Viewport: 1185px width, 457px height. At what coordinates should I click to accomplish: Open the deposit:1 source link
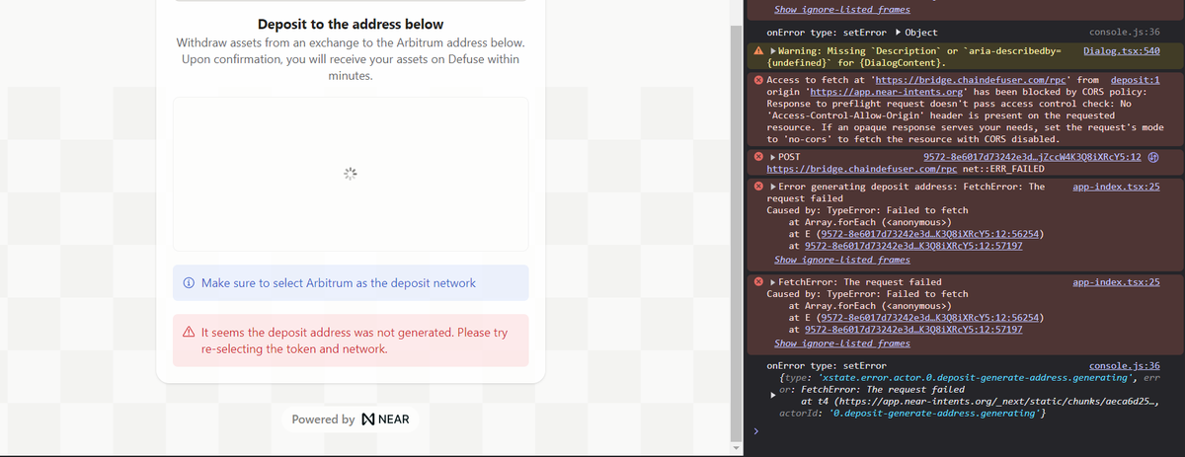[1135, 79]
